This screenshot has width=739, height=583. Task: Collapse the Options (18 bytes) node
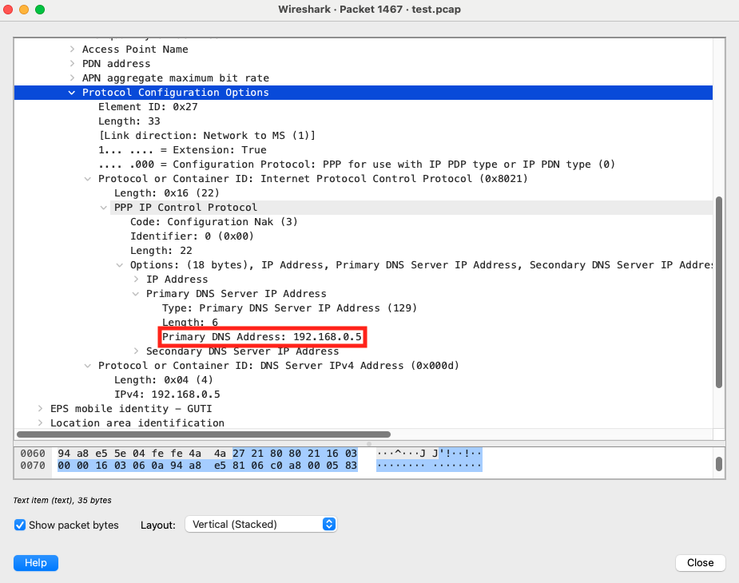coord(119,264)
